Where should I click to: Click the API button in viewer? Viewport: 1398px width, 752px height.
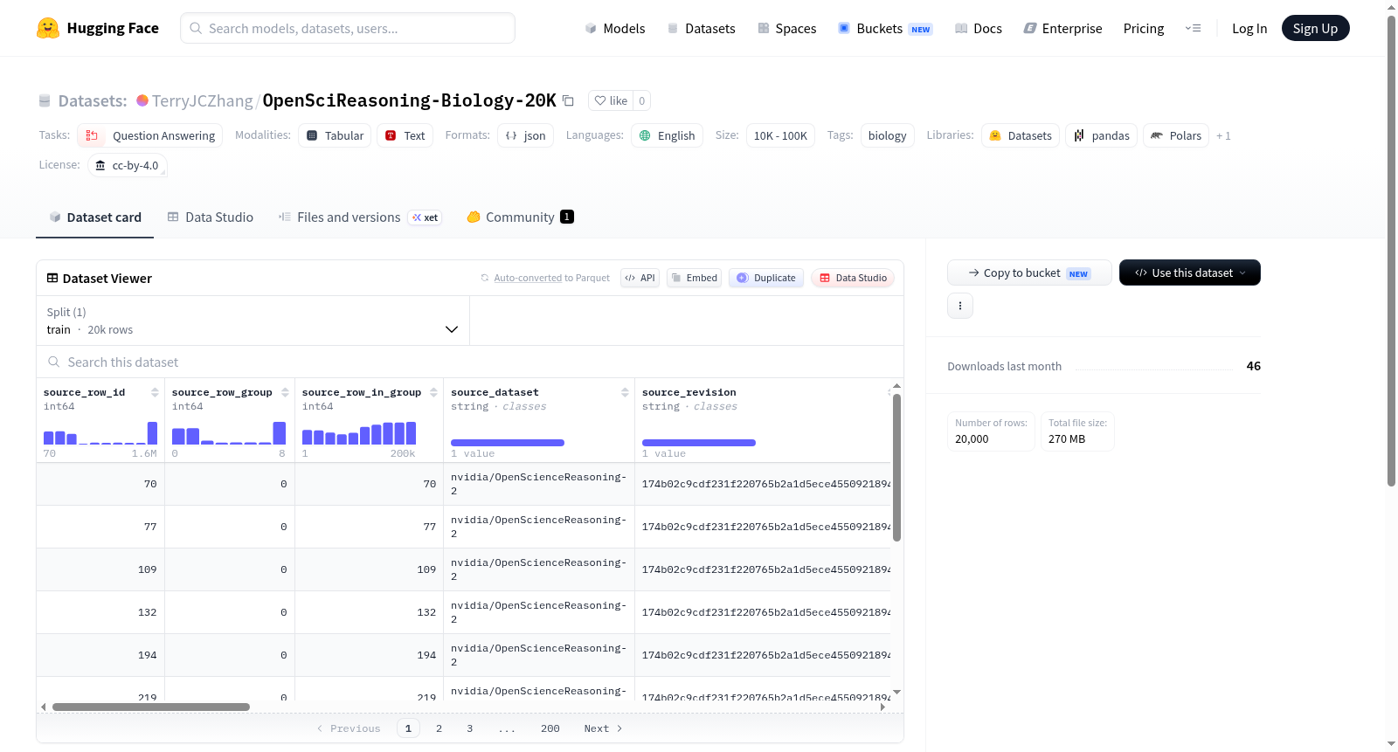(x=640, y=278)
